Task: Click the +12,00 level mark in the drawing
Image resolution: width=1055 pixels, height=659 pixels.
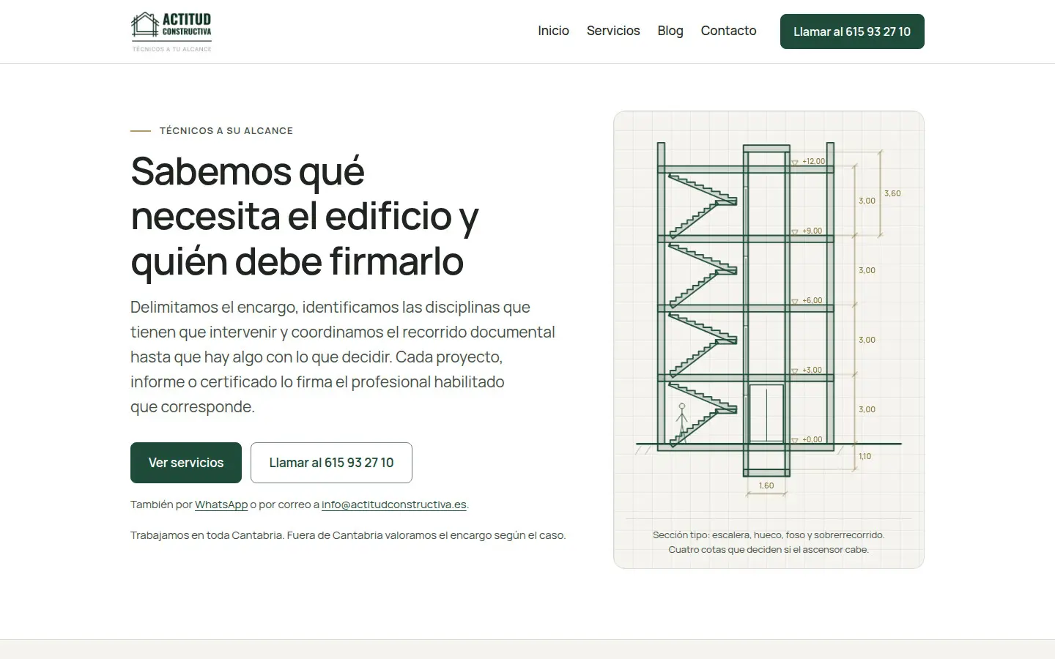Action: pos(813,161)
